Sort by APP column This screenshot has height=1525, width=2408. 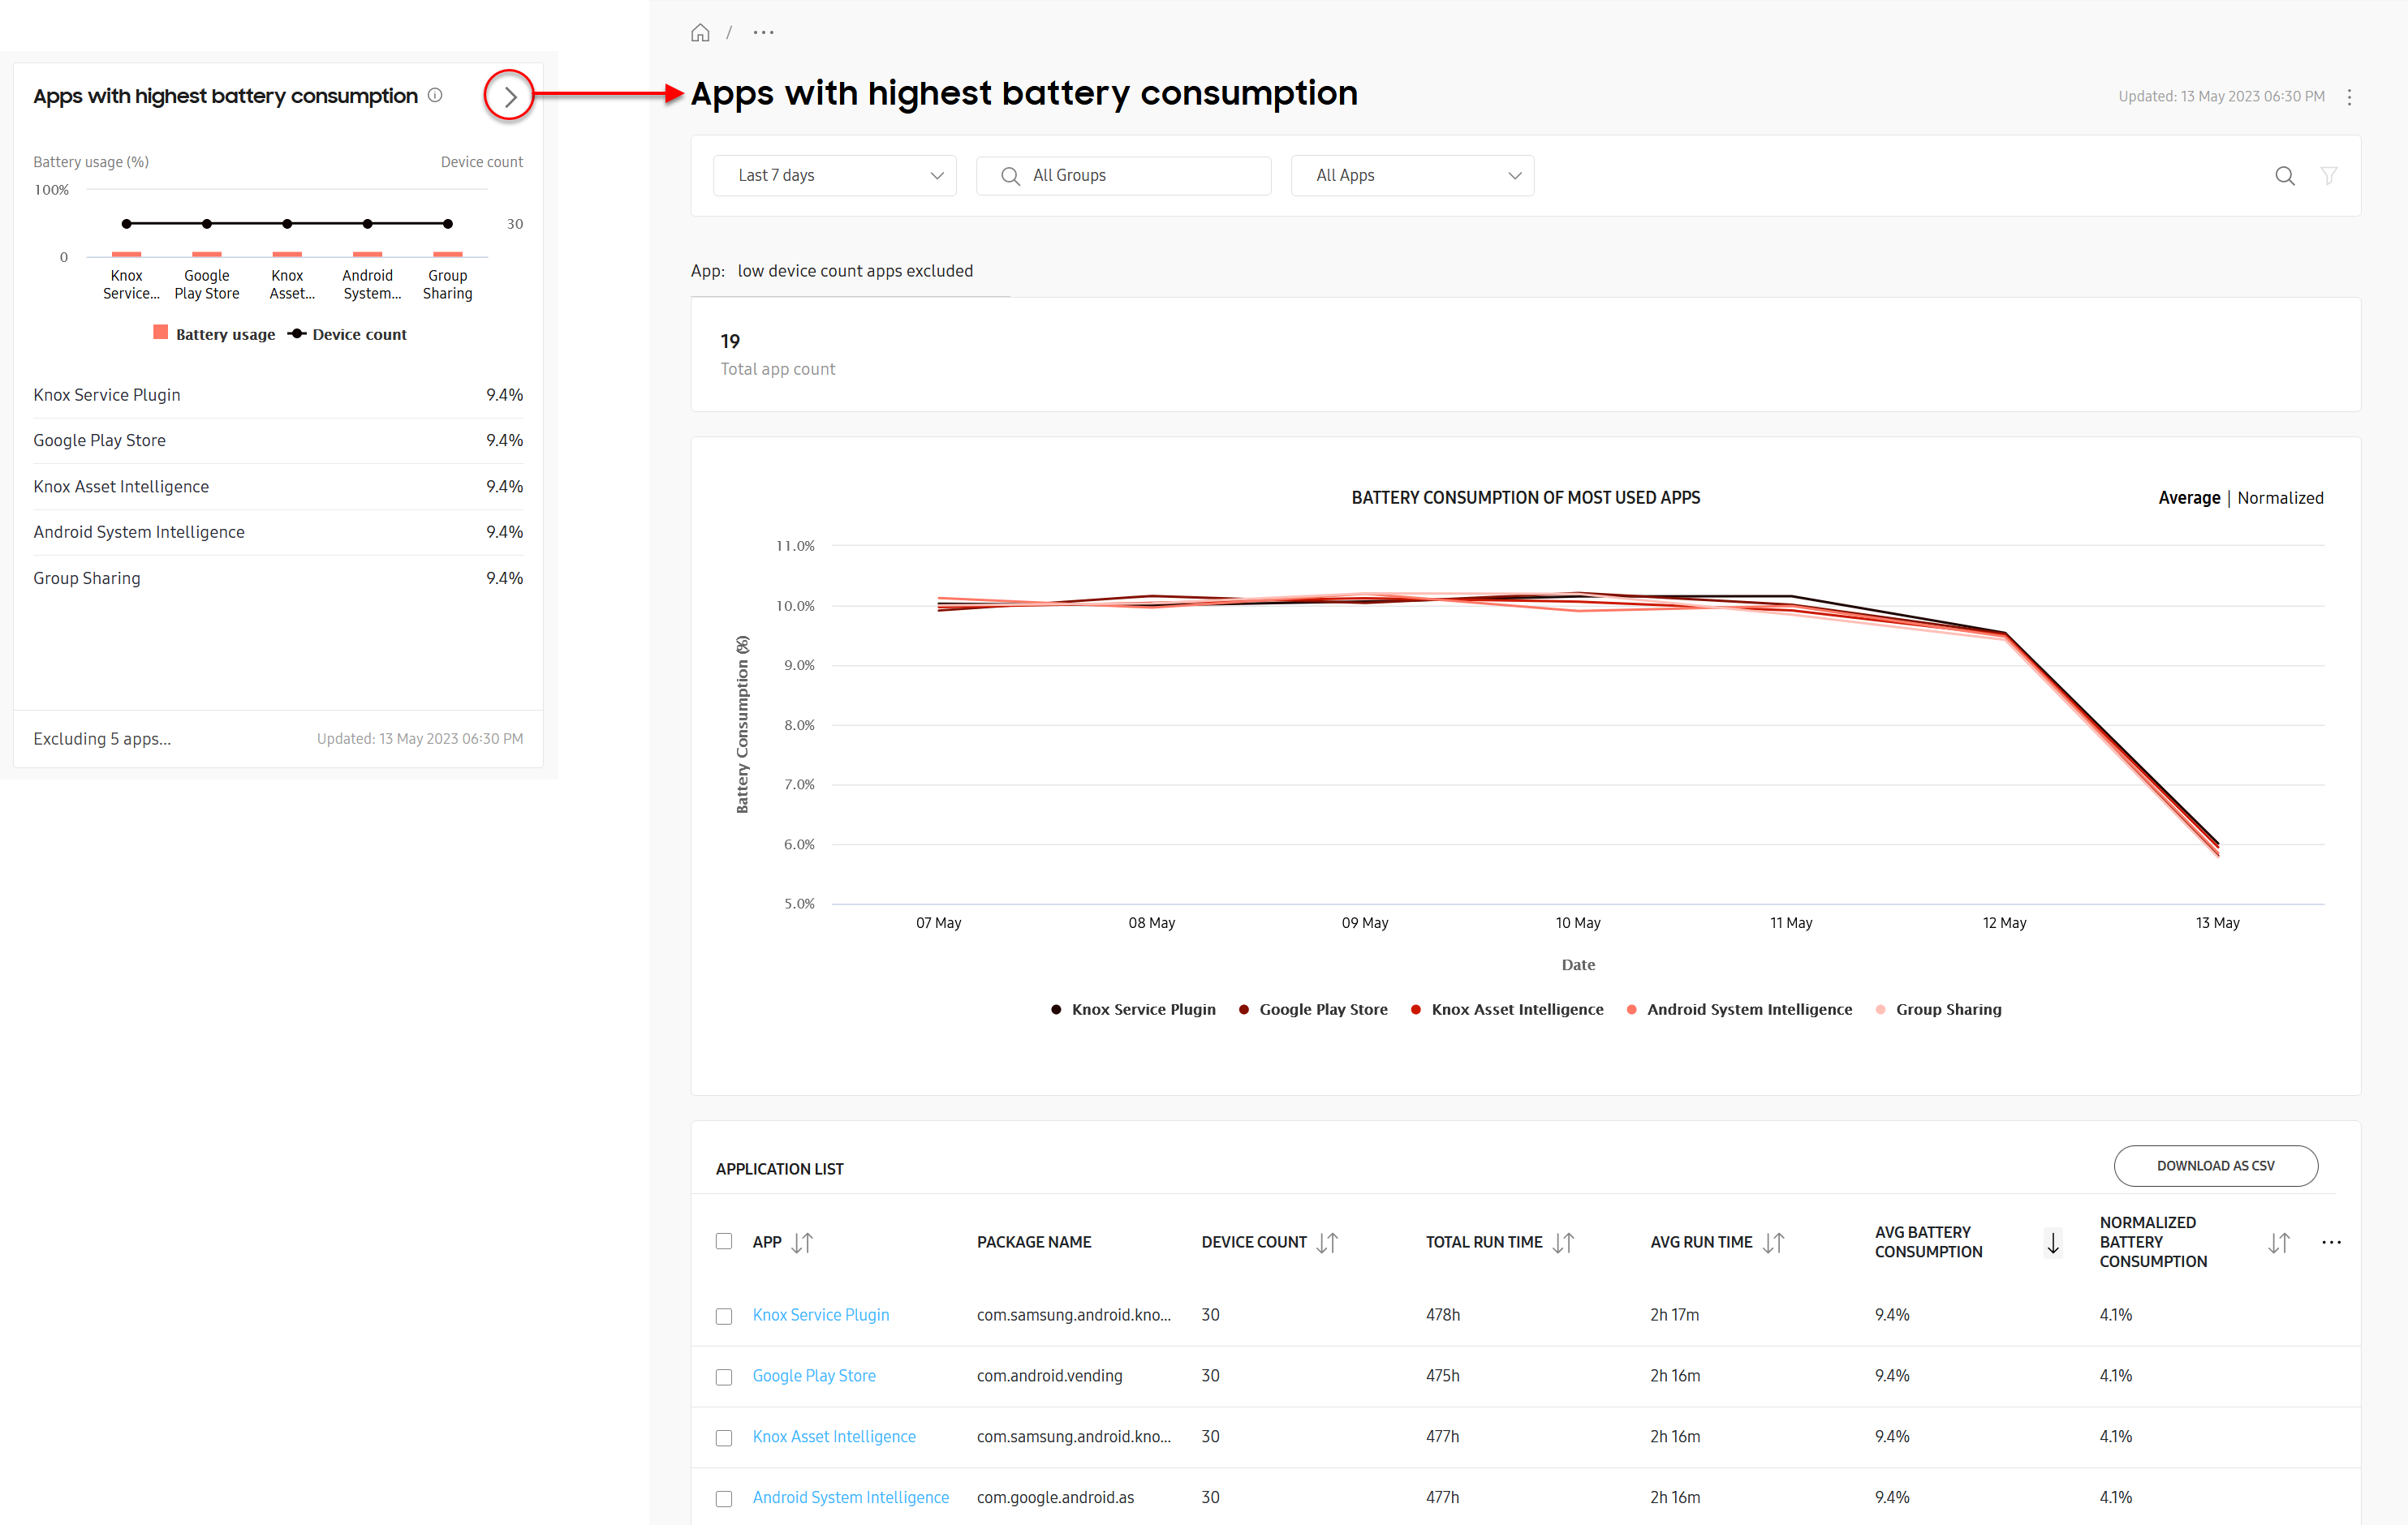coord(802,1242)
